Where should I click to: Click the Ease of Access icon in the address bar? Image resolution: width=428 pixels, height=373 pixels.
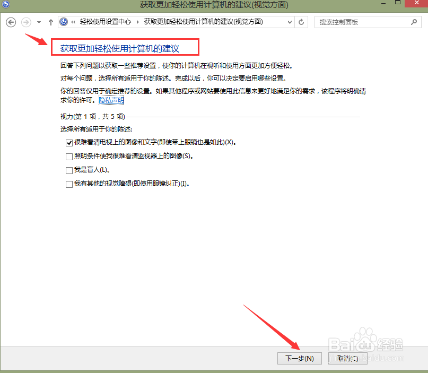pyautogui.click(x=64, y=22)
